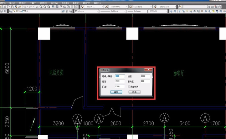The width and height of the screenshot is (226, 139).
Task: Click the Copy icon in the toolbar
Action: [x=9, y=7]
